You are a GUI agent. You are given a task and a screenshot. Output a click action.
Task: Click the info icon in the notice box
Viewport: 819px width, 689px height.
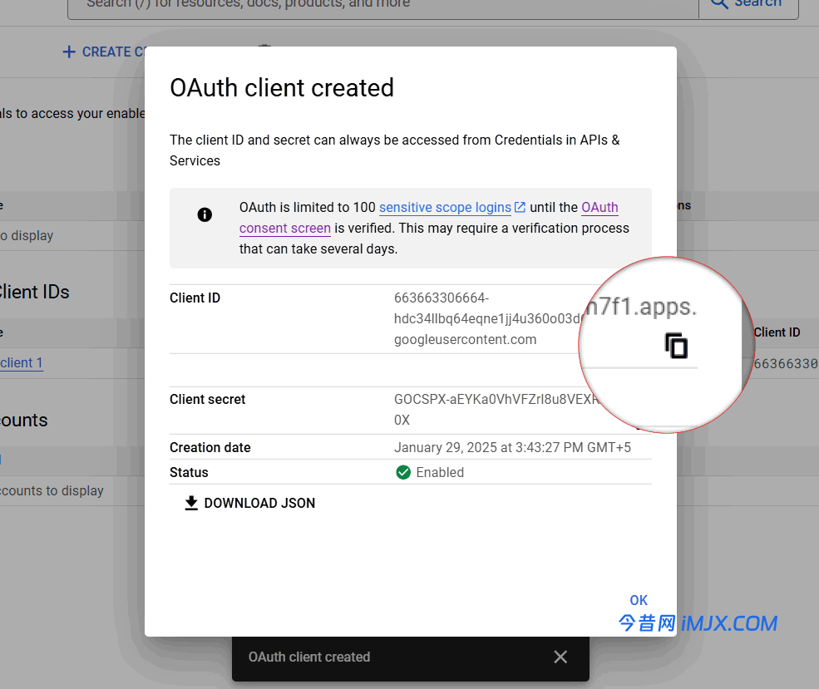coord(205,214)
